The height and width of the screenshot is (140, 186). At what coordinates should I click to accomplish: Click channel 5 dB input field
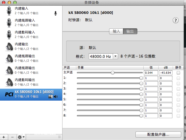tap(165, 100)
